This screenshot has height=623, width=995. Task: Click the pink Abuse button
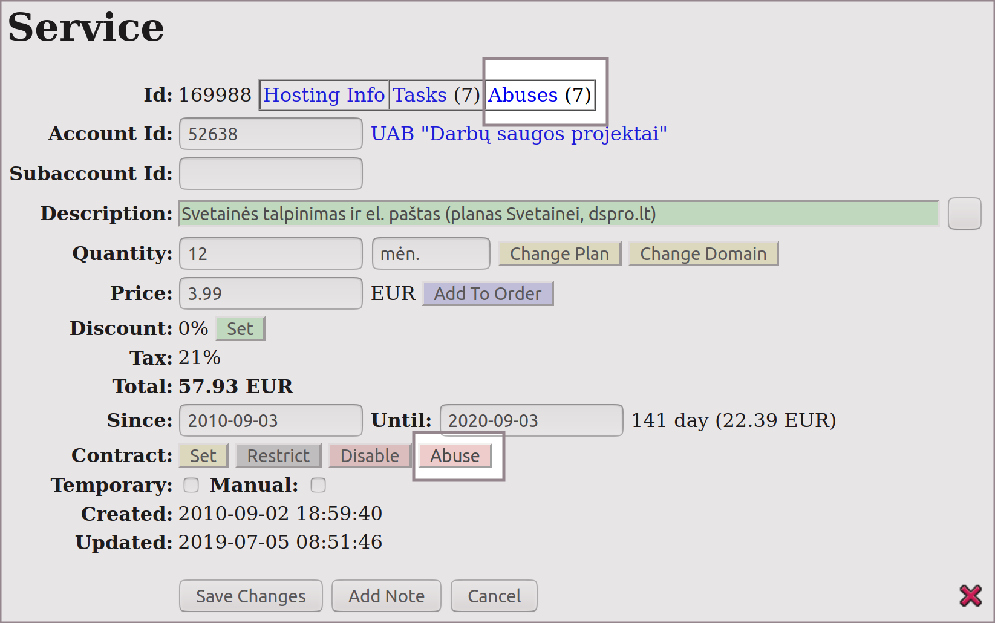click(455, 455)
